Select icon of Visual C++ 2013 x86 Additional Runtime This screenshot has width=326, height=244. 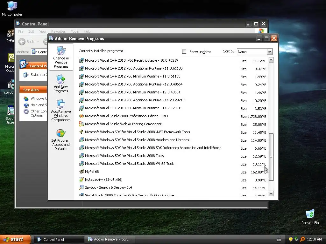(81, 84)
